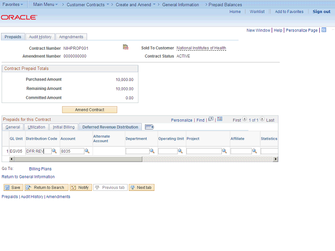Click the Show All Columns icon
Screen dimensions: 335x251
pos(149,127)
